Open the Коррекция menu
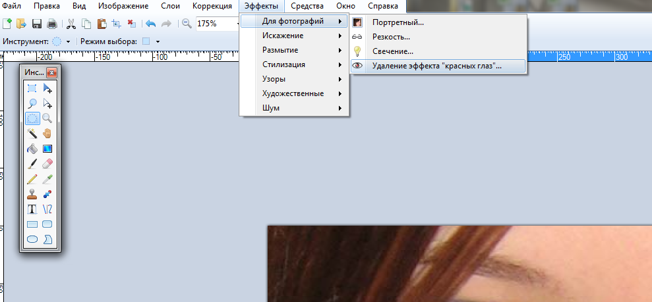Viewport: 652px width, 302px height. (x=212, y=6)
